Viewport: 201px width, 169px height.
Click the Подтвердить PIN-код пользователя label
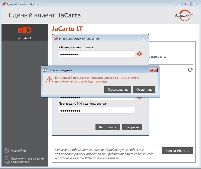click(x=83, y=104)
